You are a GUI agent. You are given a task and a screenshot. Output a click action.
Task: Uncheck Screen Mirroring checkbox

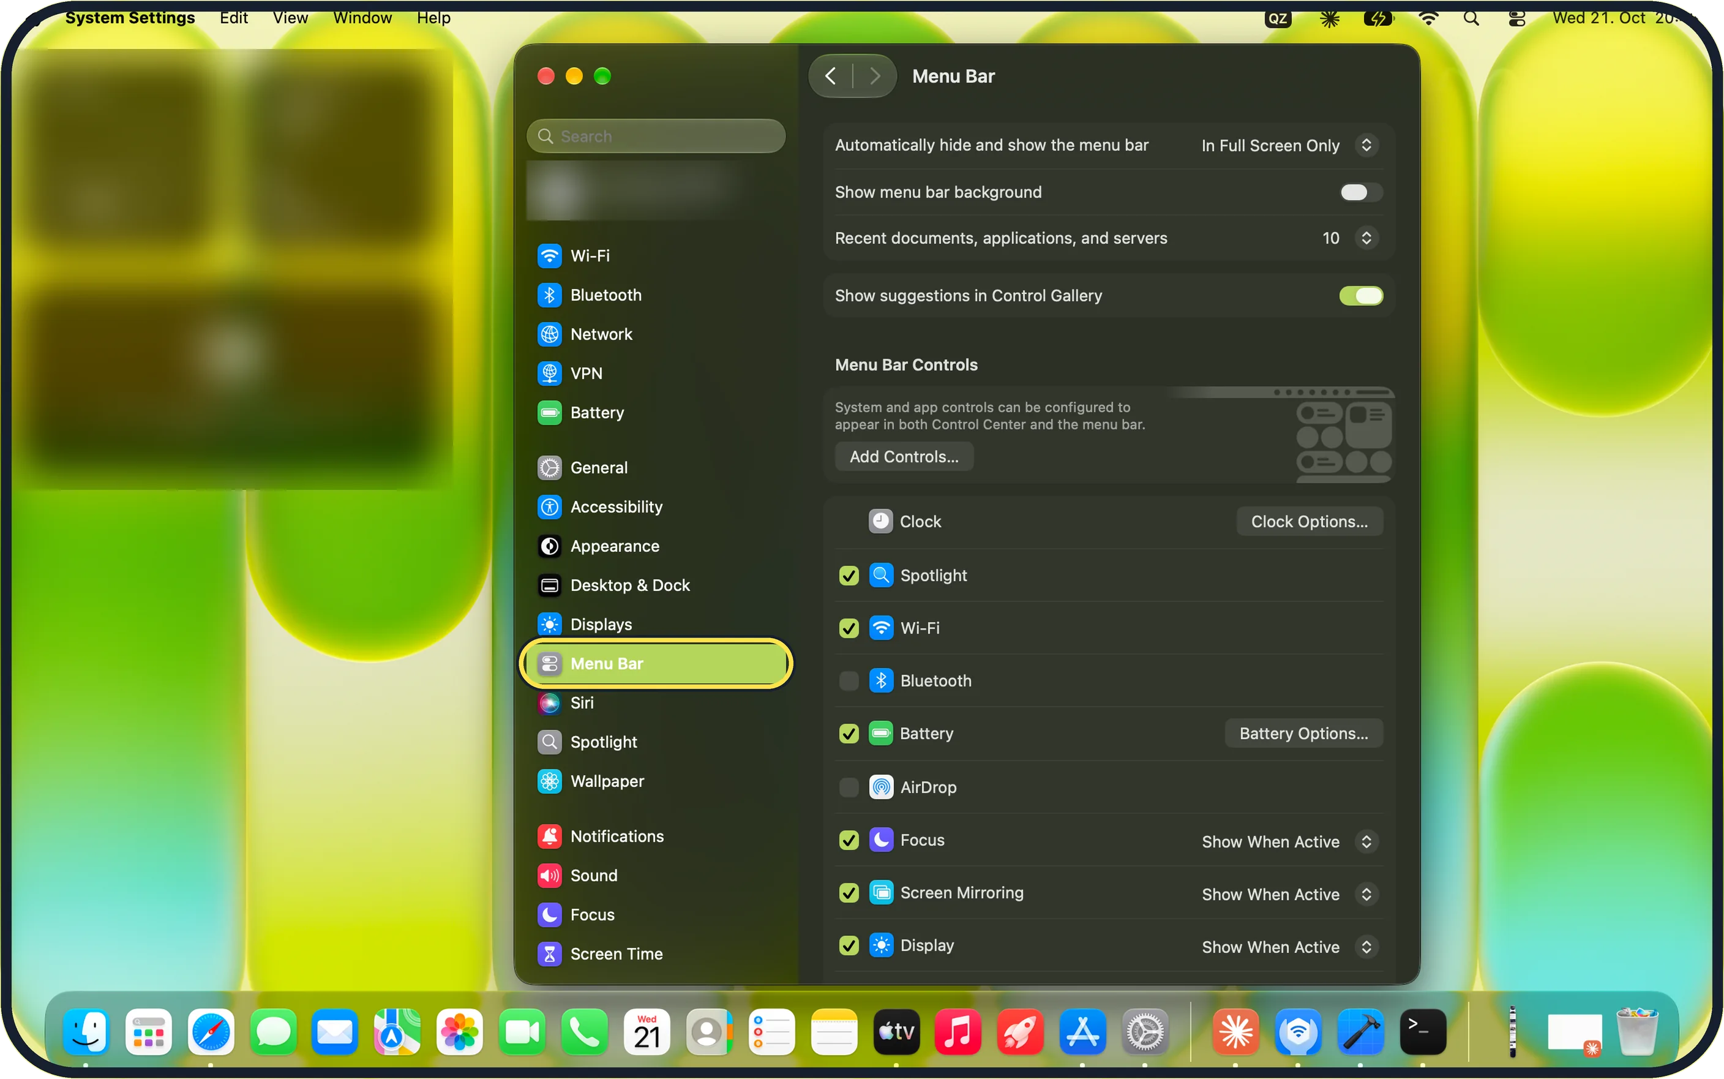pos(849,893)
